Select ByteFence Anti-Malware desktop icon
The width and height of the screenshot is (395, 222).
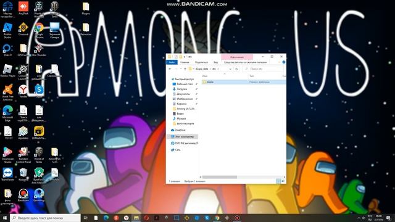(x=39, y=176)
